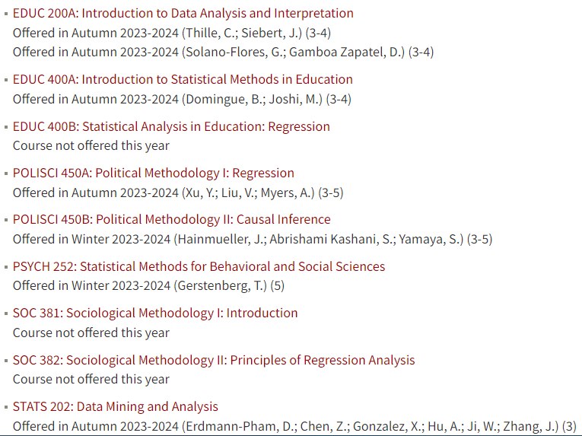Click 'Course not offered' text under SOC 381
The height and width of the screenshot is (436, 582).
pyautogui.click(x=91, y=333)
